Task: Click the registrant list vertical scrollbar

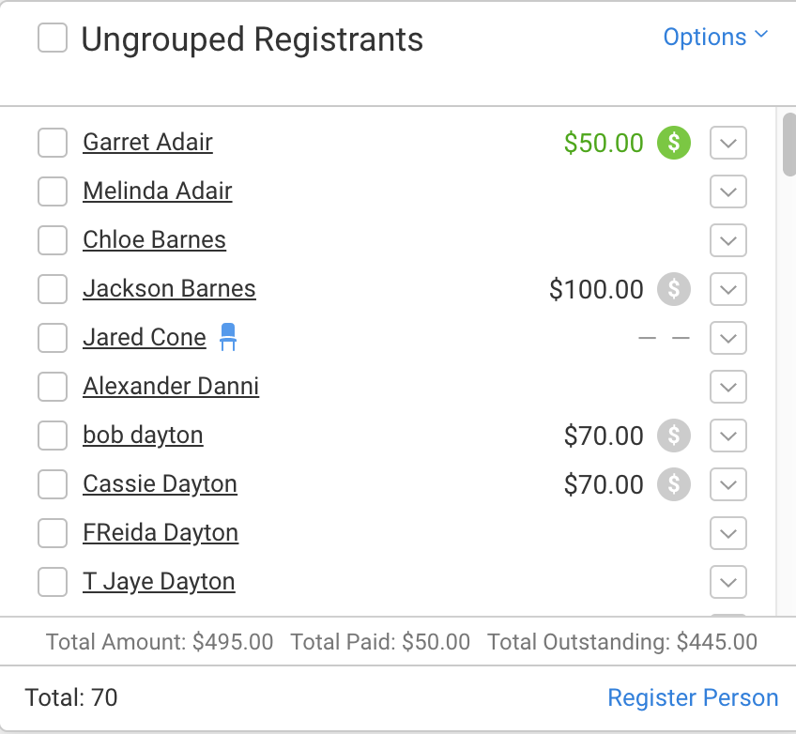Action: (788, 144)
